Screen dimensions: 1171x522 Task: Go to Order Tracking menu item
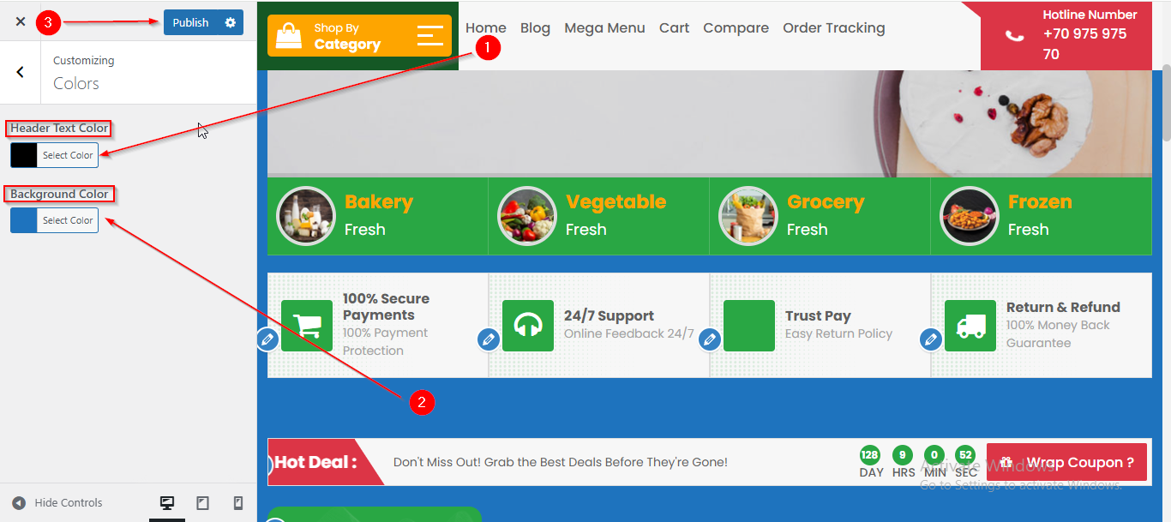click(833, 28)
